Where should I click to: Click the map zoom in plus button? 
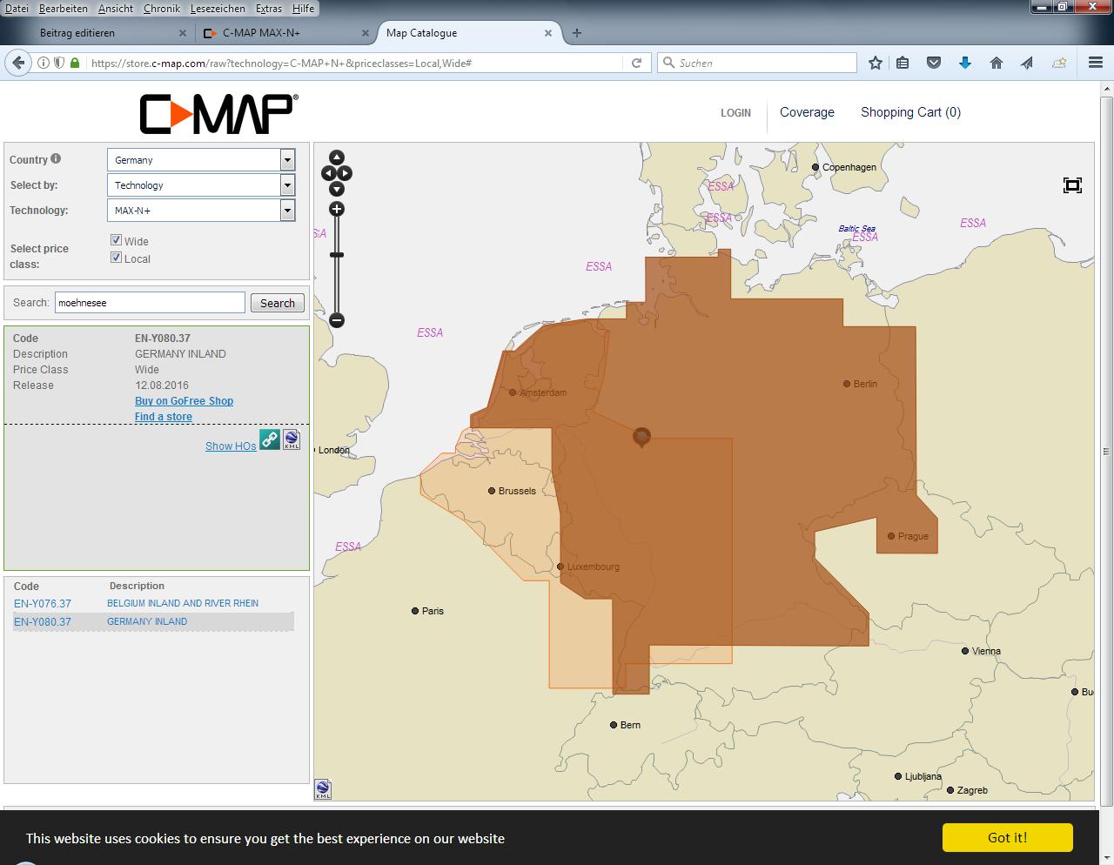pos(337,209)
